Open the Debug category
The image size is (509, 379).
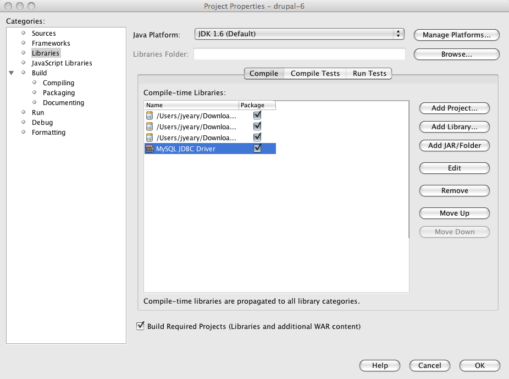click(x=42, y=123)
